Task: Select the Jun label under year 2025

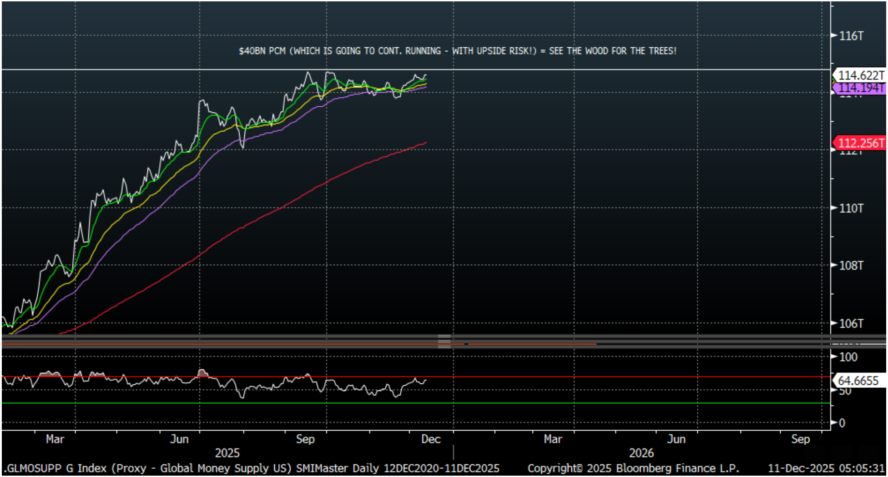Action: click(x=179, y=439)
